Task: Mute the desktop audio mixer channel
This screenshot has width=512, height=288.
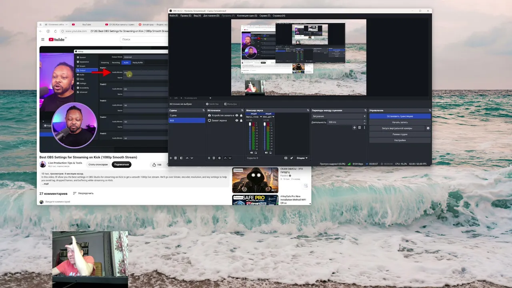Action: click(252, 152)
